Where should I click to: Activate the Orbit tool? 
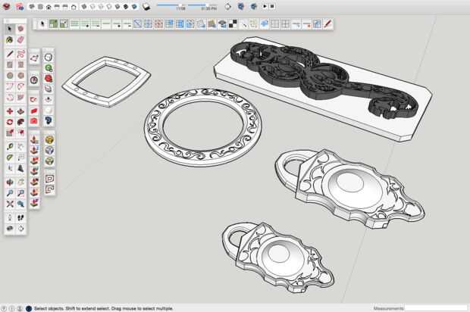[x=10, y=182]
